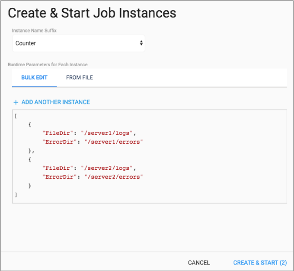Click the Add Another Instance link

pos(55,102)
